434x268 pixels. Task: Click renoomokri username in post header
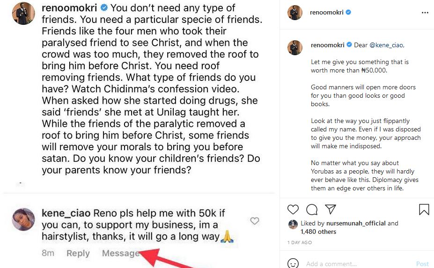point(327,13)
